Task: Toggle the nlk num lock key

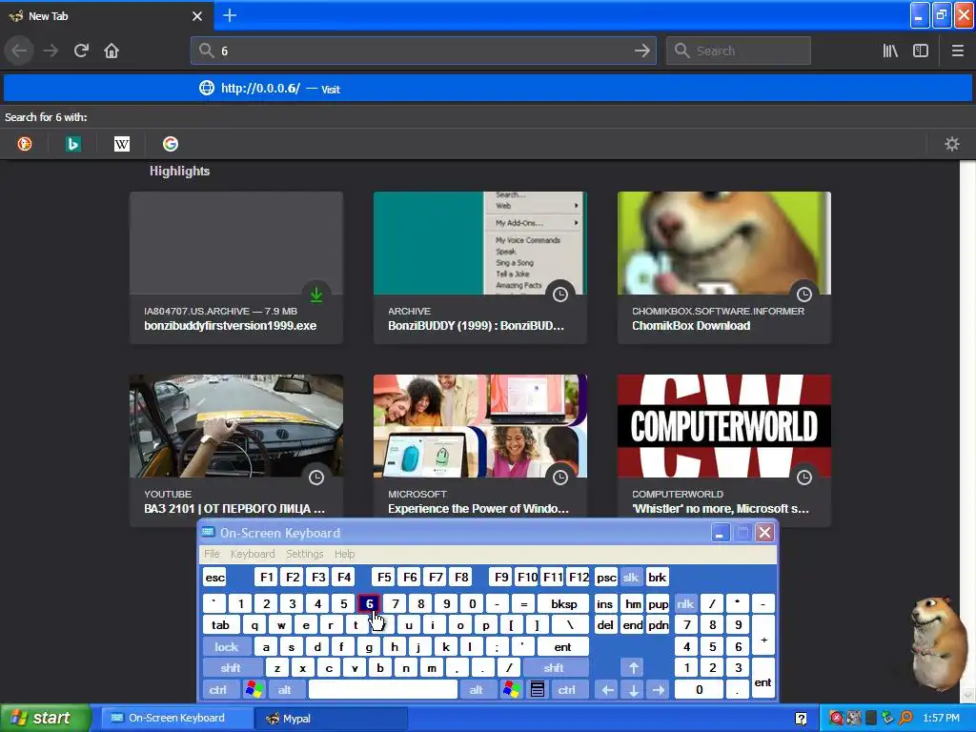Action: (685, 603)
